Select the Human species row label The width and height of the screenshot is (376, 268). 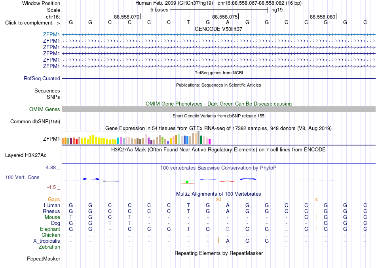click(52, 205)
